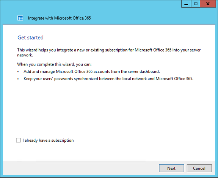Click the Next button
Screen dimensions: 218x178
pyautogui.click(x=171, y=168)
